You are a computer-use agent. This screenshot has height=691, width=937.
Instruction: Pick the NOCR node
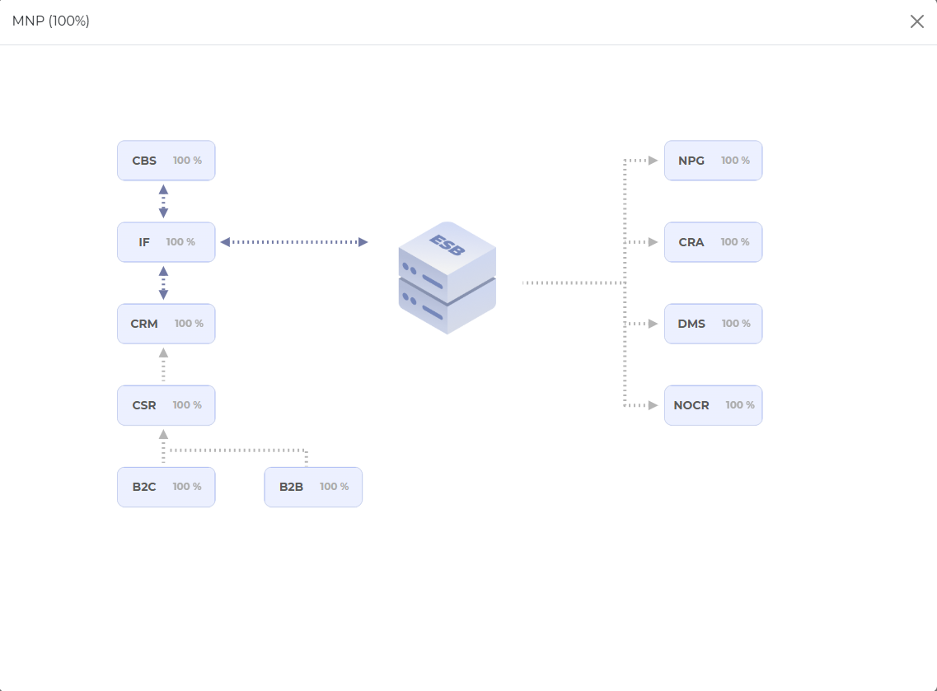click(x=713, y=405)
